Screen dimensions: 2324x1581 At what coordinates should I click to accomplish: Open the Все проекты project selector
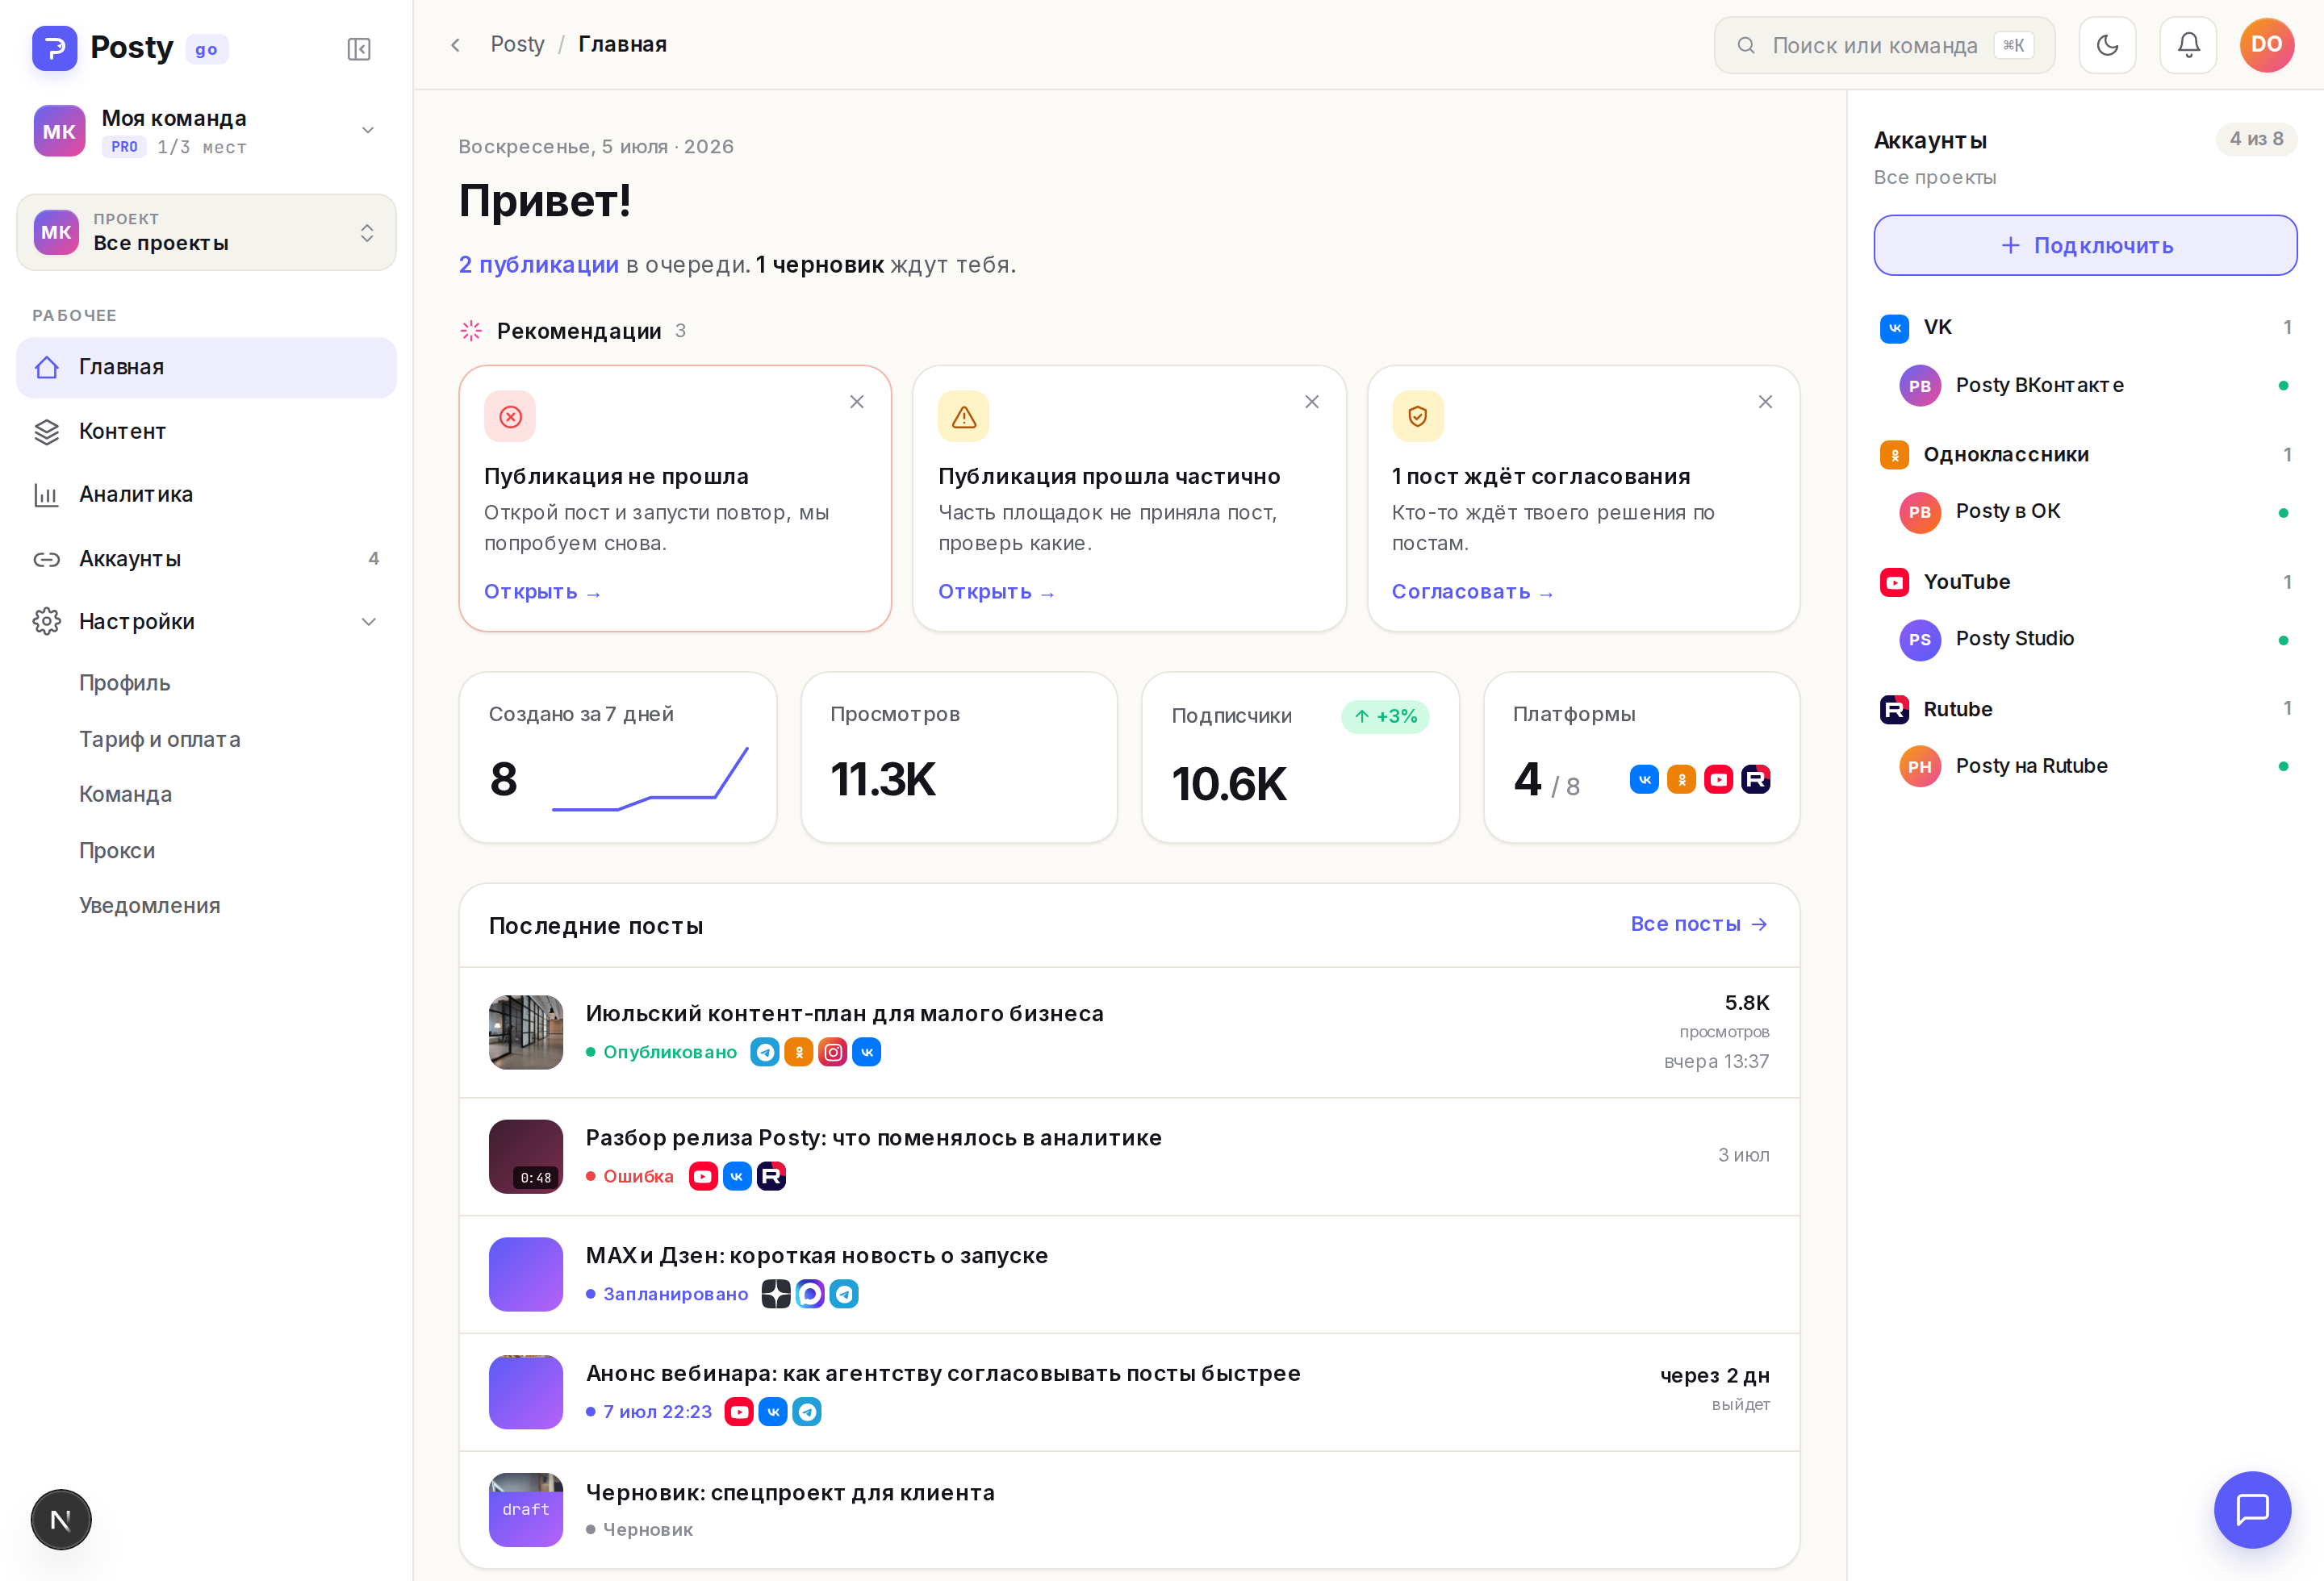point(206,232)
